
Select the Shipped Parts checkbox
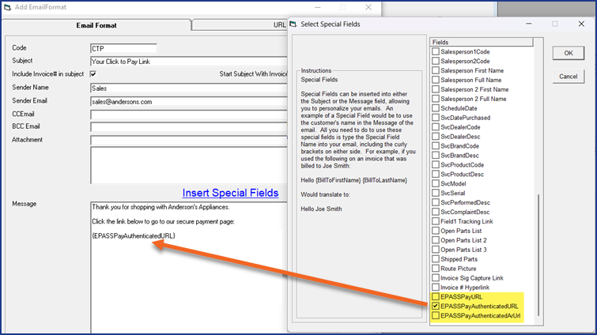436,259
